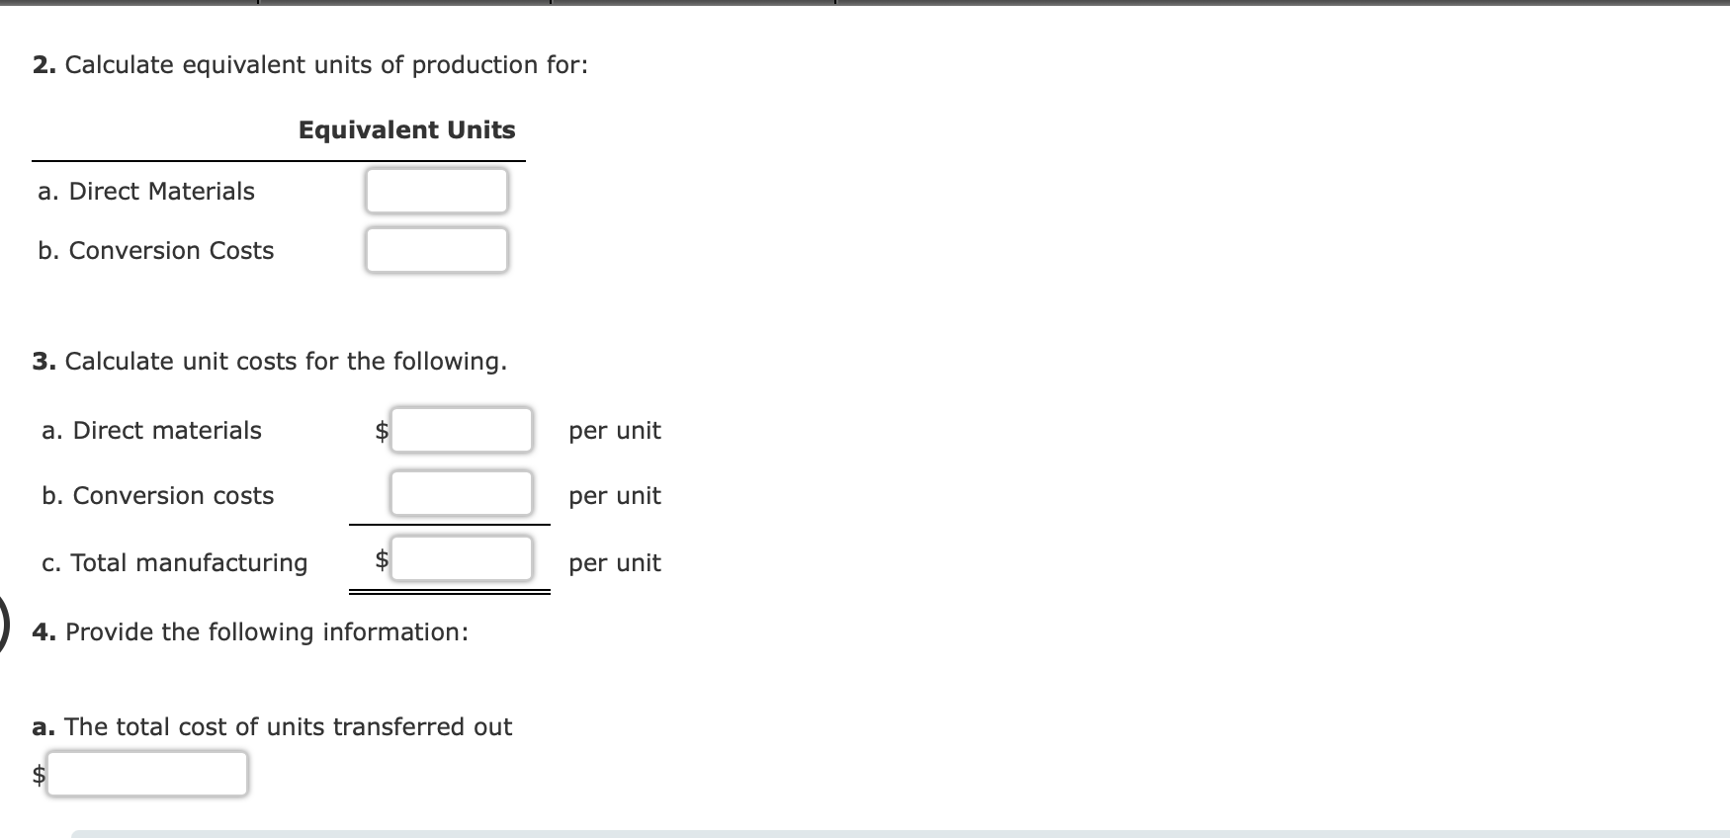Select the Direct materials unit cost field
The image size is (1730, 838).
pyautogui.click(x=462, y=430)
